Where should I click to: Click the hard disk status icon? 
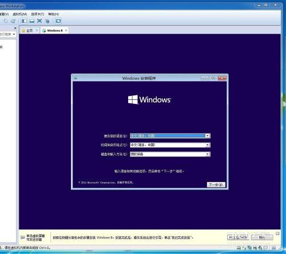pos(239,248)
